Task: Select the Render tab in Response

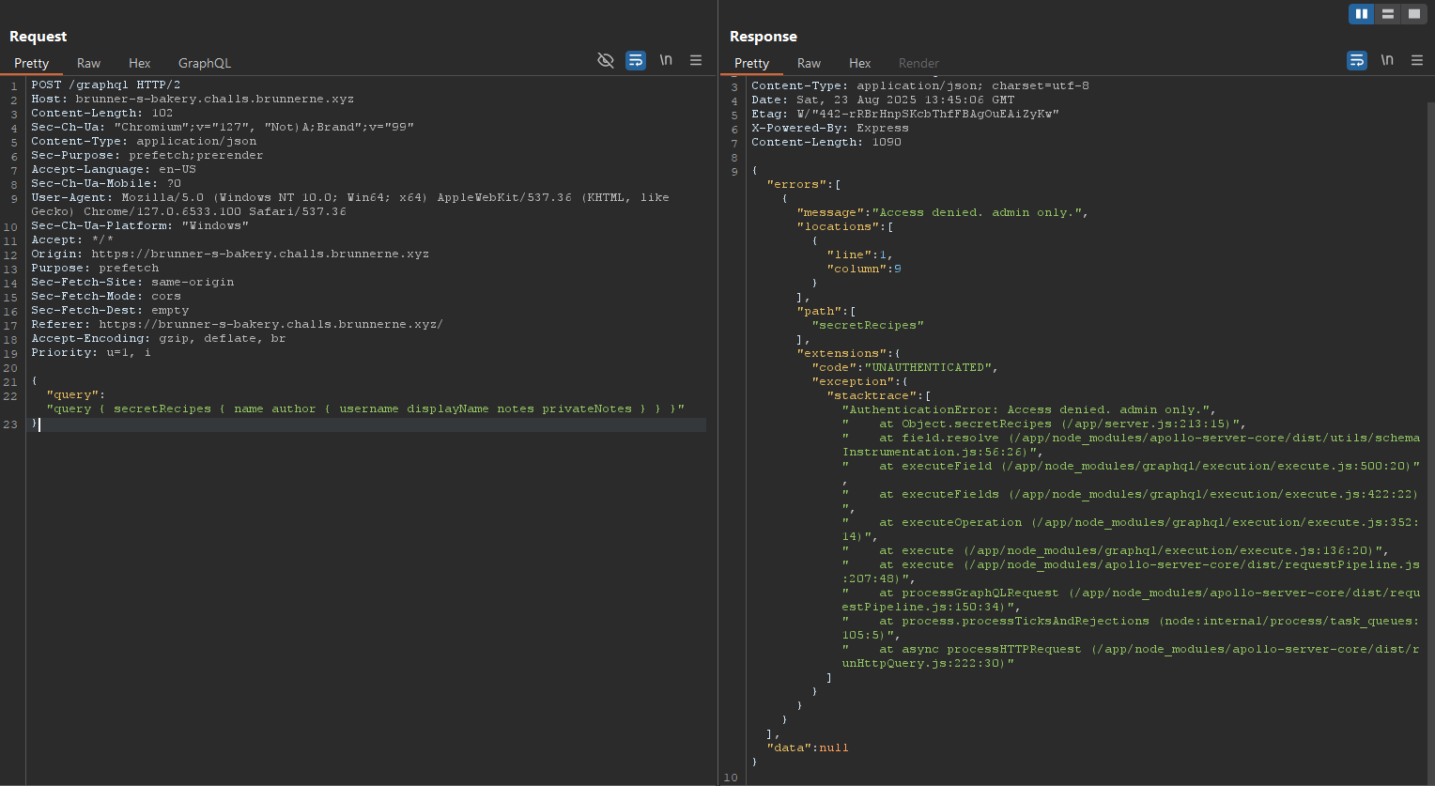Action: coord(918,63)
